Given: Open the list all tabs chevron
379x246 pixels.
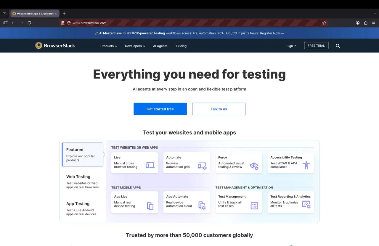Looking at the screenshot, I should tap(375, 14).
